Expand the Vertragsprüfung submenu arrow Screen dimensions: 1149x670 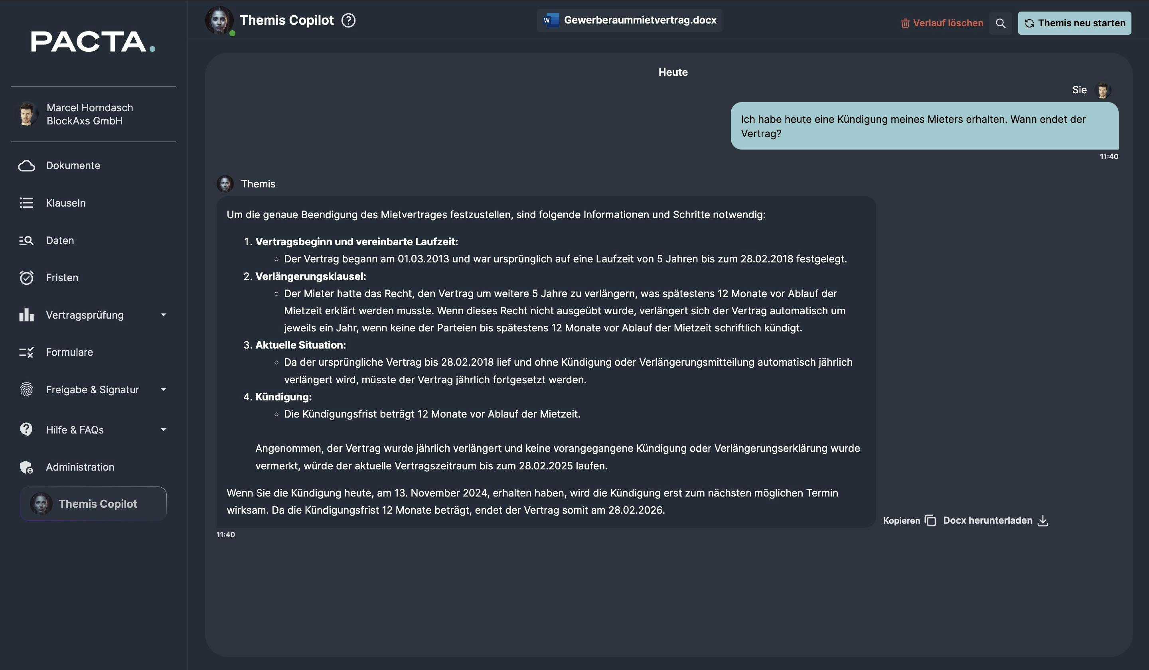(x=163, y=315)
